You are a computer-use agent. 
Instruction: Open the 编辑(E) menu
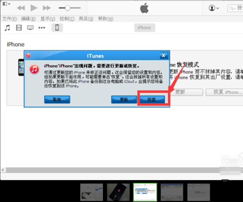click(x=28, y=19)
